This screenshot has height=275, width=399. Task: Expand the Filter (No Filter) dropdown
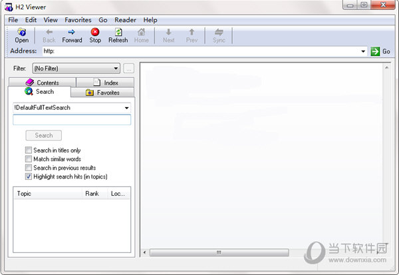[116, 69]
